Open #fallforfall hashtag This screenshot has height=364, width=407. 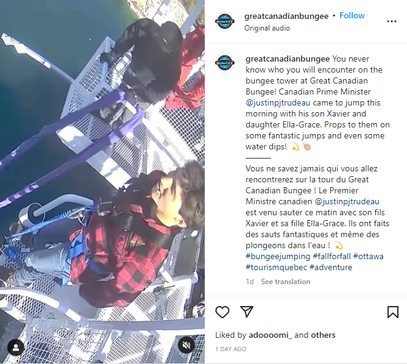point(331,257)
